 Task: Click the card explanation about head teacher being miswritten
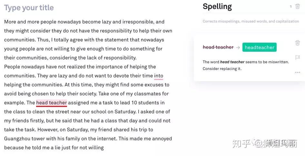click(x=246, y=65)
